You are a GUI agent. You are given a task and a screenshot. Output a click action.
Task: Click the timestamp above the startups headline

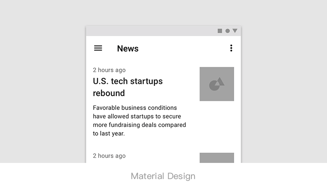pyautogui.click(x=109, y=70)
